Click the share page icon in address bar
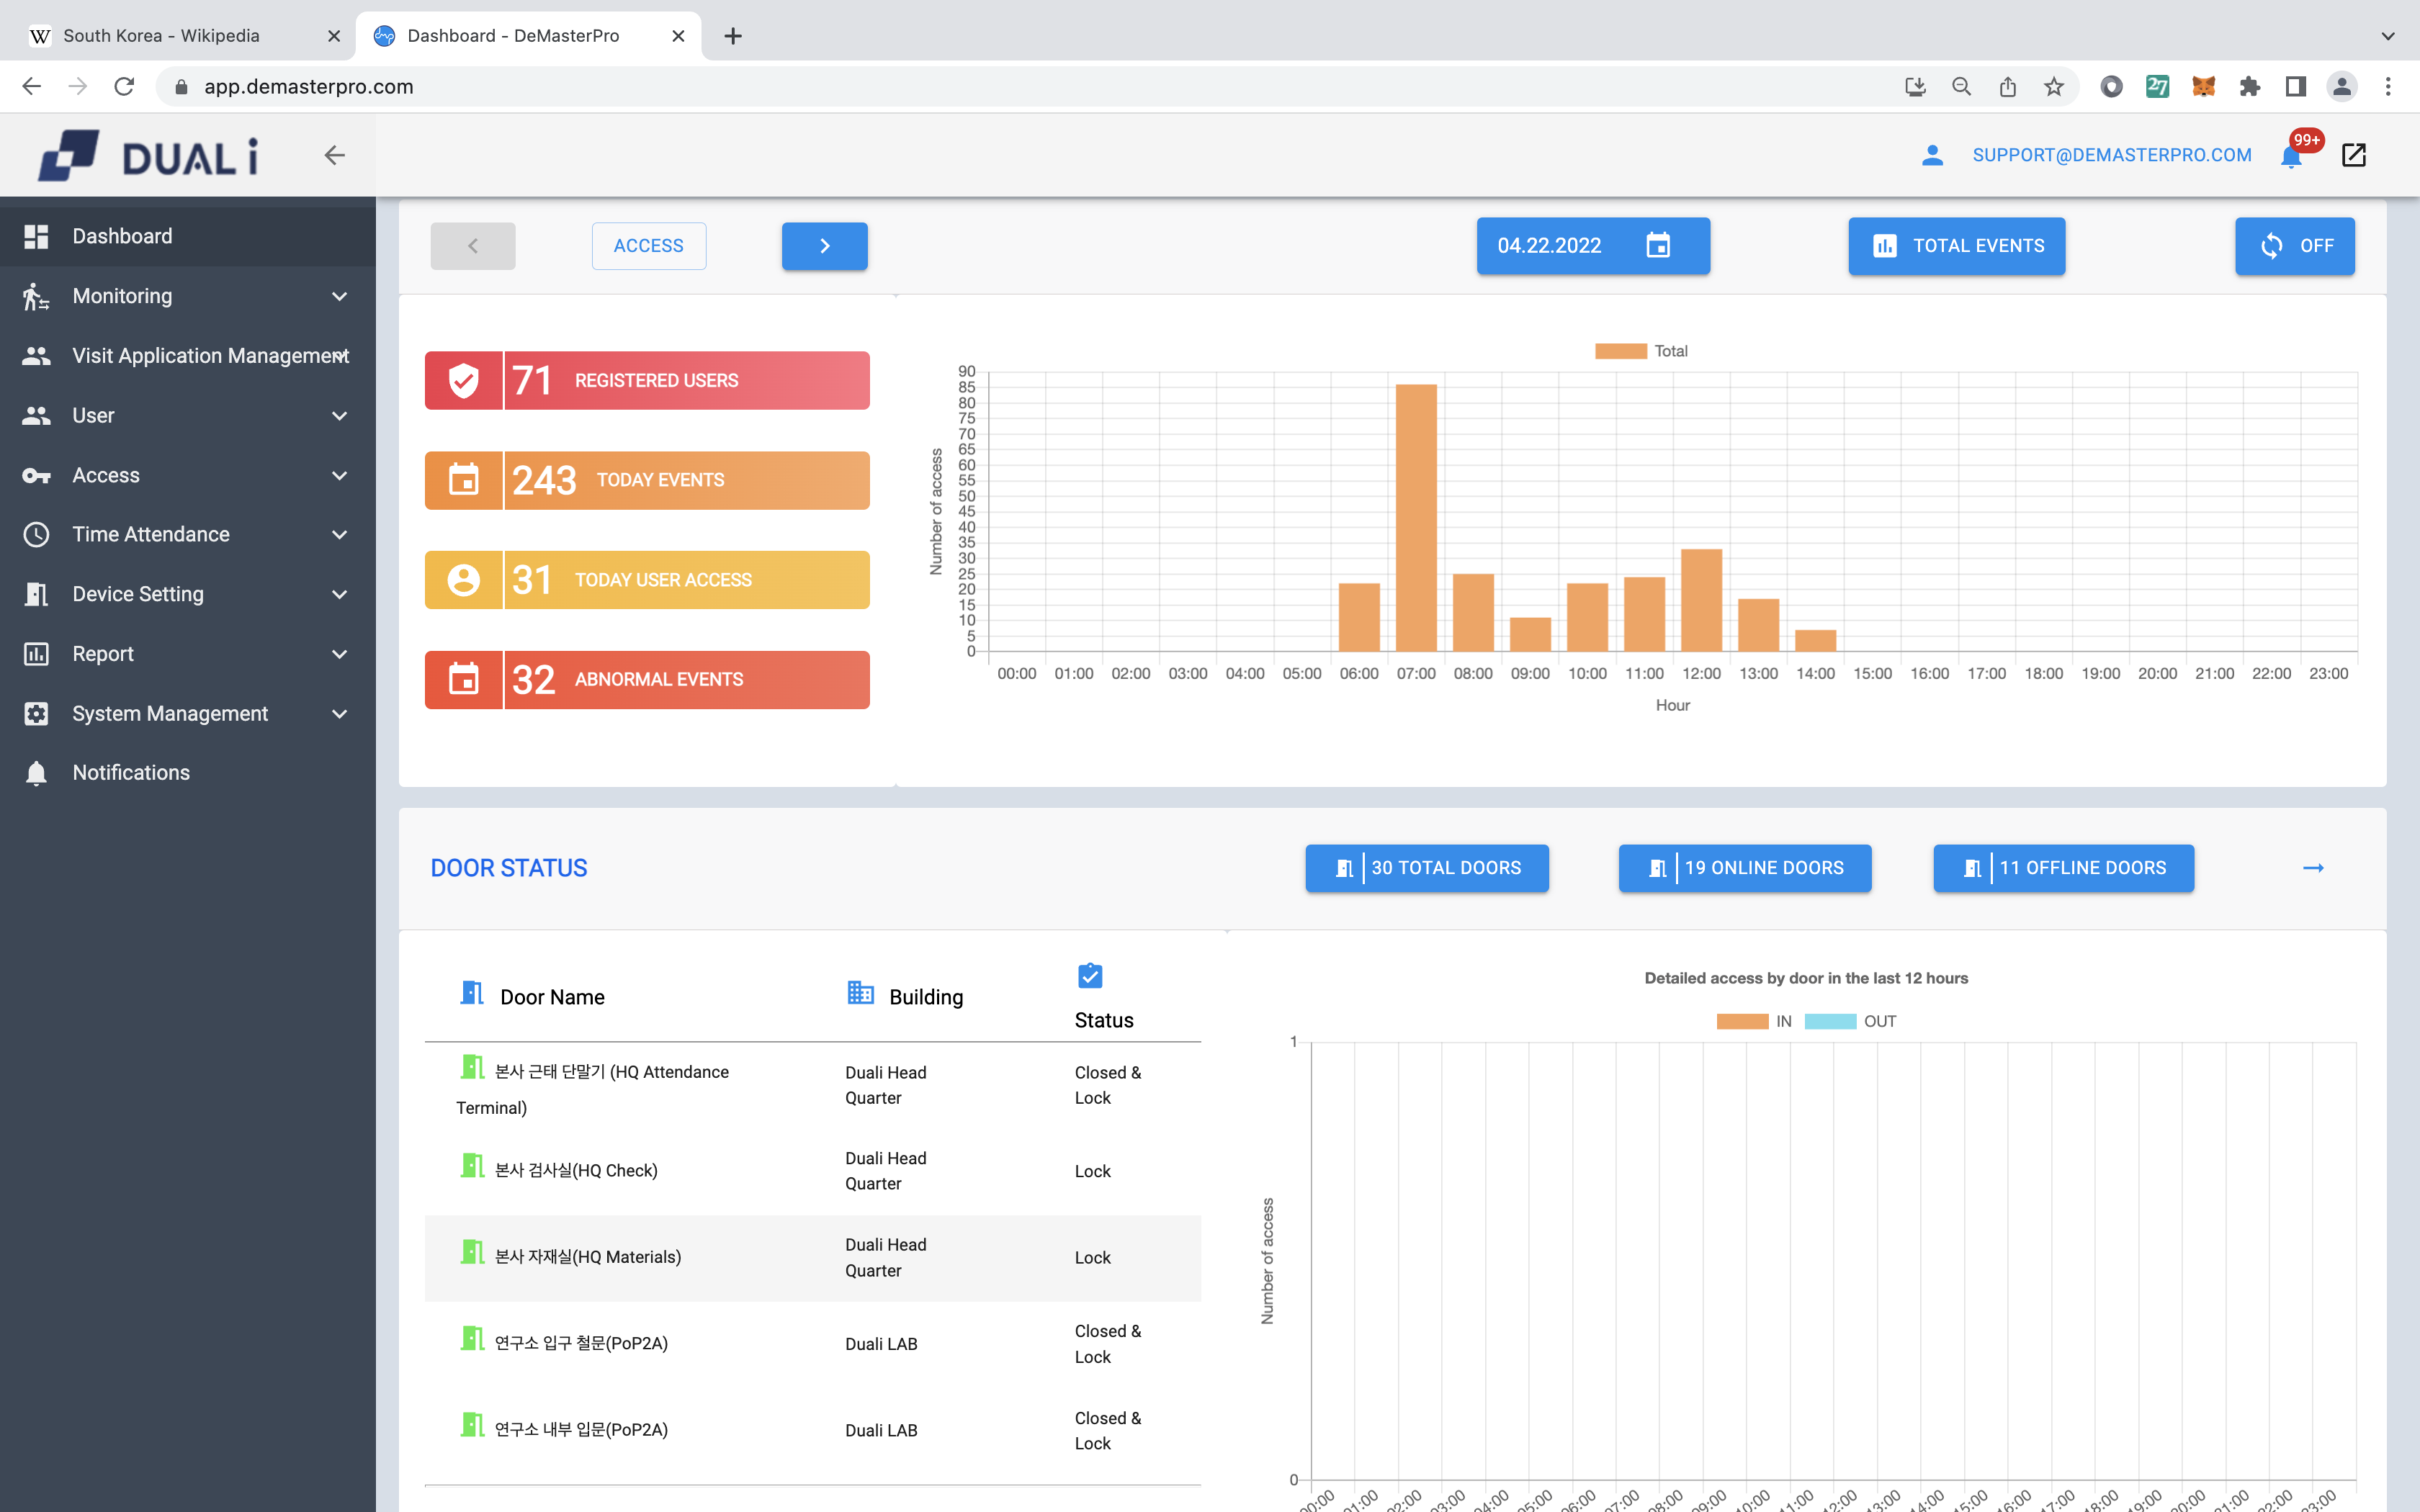The image size is (2420, 1512). click(x=2008, y=87)
